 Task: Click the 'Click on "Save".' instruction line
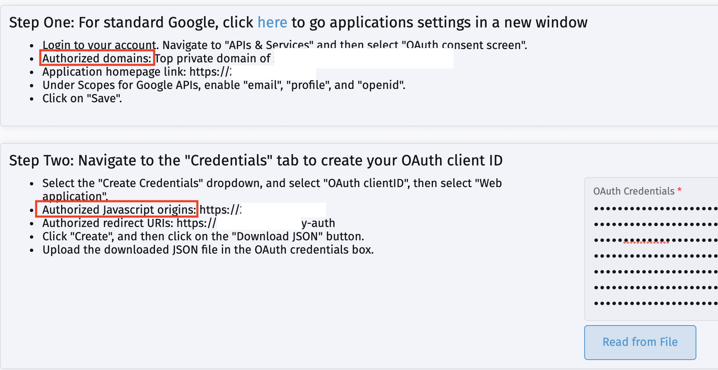(x=82, y=99)
